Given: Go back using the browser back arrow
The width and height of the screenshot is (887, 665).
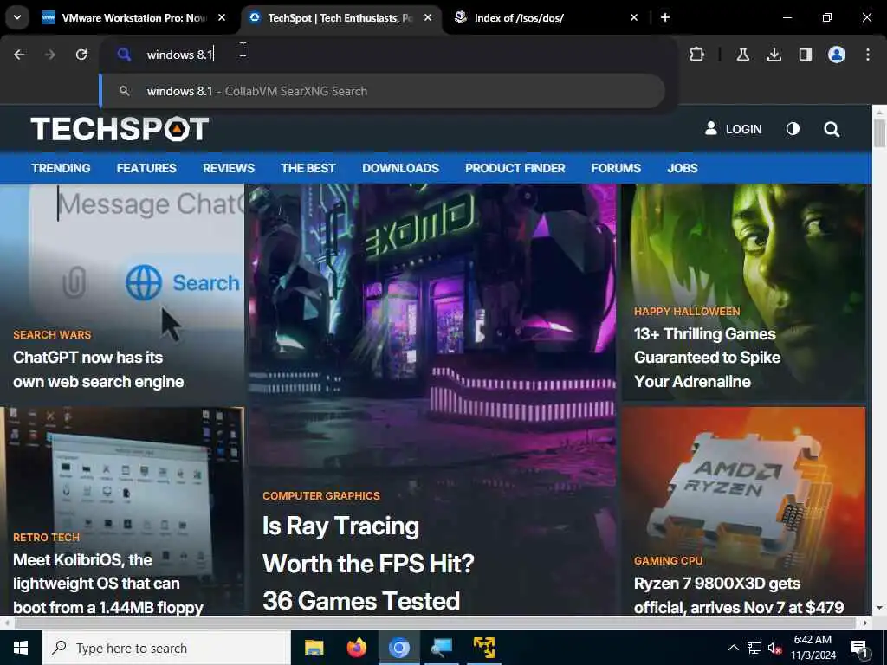Looking at the screenshot, I should coord(19,55).
